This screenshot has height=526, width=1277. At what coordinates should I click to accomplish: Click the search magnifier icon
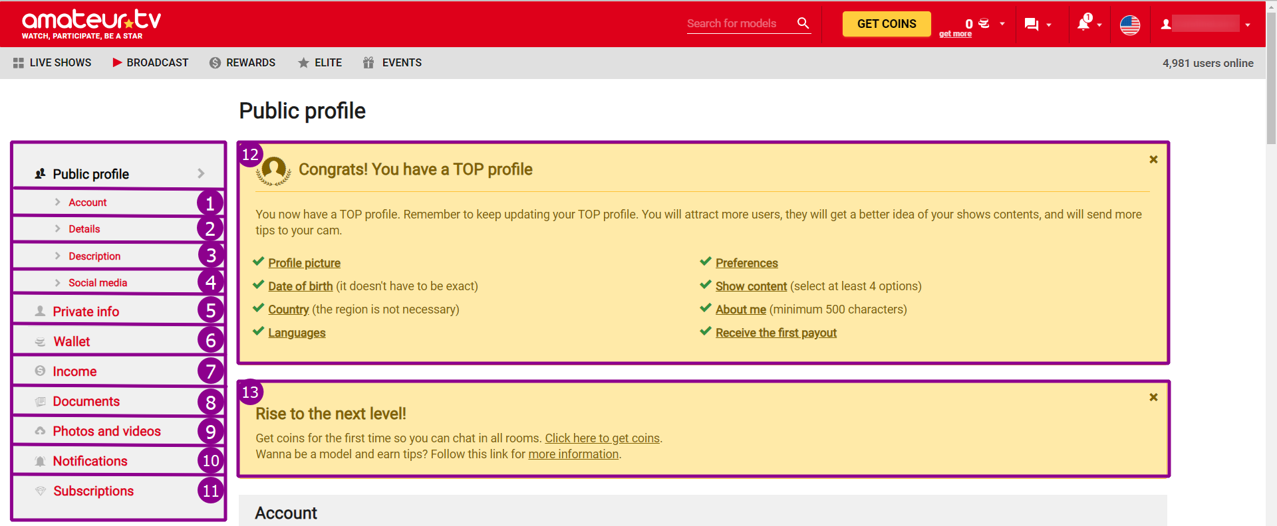803,23
